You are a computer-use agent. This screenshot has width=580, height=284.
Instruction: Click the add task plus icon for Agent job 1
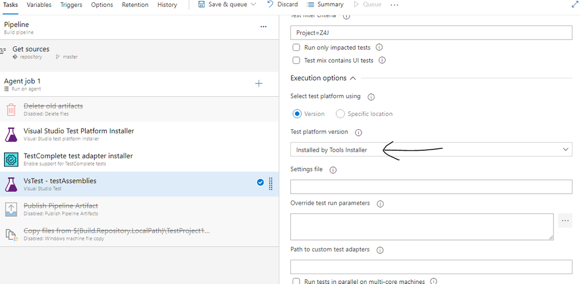coord(259,83)
